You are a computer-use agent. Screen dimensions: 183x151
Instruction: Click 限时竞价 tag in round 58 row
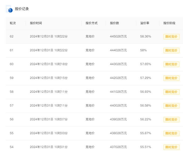(x=171, y=92)
